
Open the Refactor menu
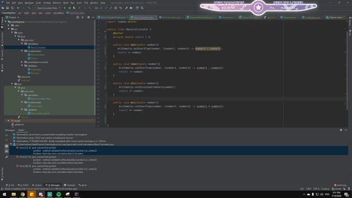57,3
